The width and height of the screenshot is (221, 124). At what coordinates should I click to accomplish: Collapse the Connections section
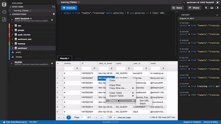[x=10, y=14]
